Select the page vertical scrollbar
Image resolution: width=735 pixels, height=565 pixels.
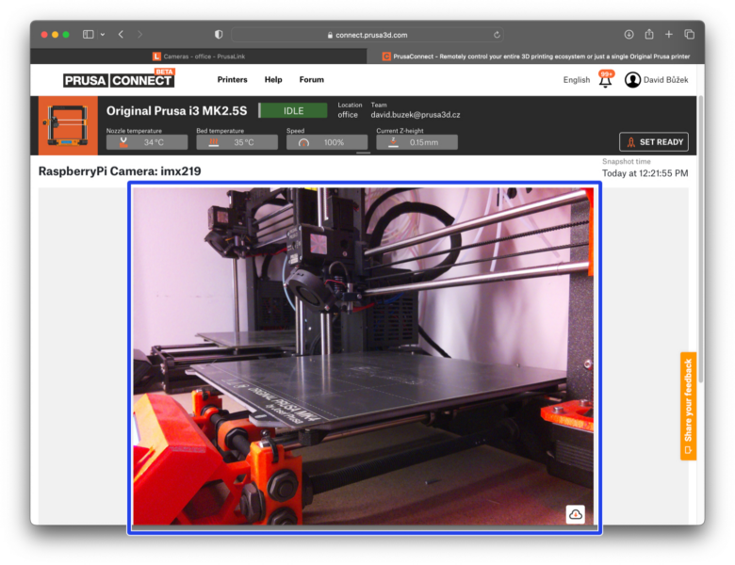coord(700,239)
